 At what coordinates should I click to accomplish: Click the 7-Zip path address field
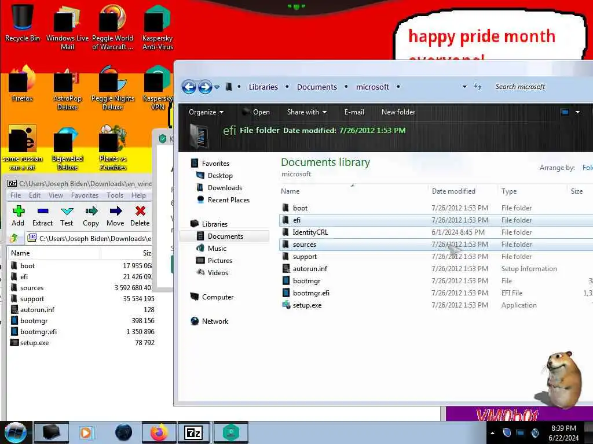pyautogui.click(x=89, y=238)
